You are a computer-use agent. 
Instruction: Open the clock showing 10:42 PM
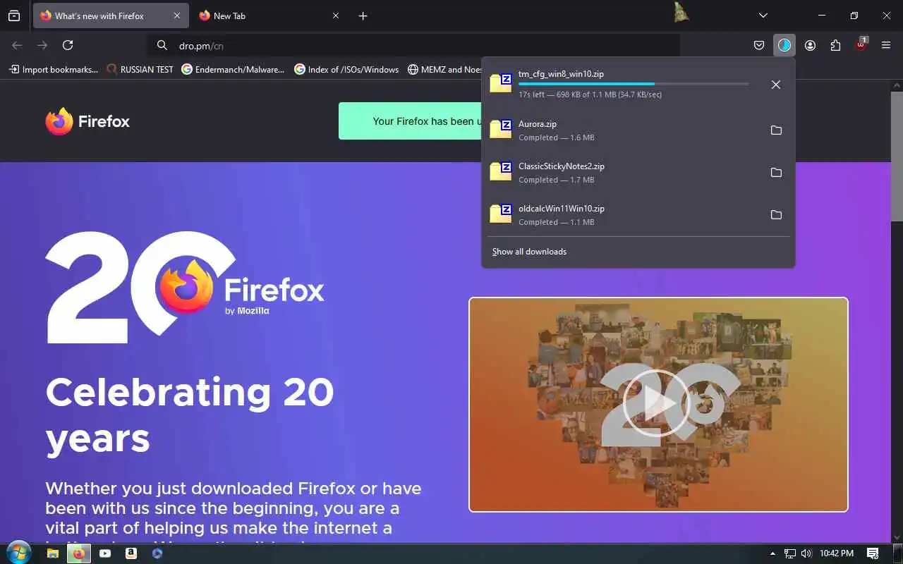click(837, 553)
